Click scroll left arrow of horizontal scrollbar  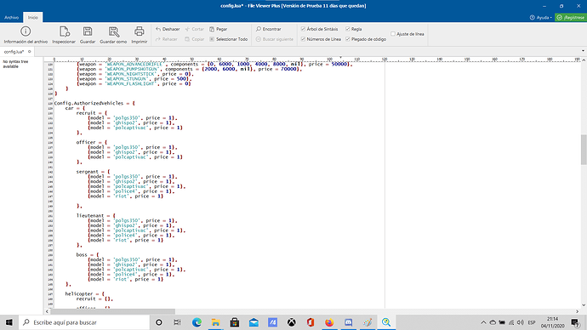click(x=47, y=311)
